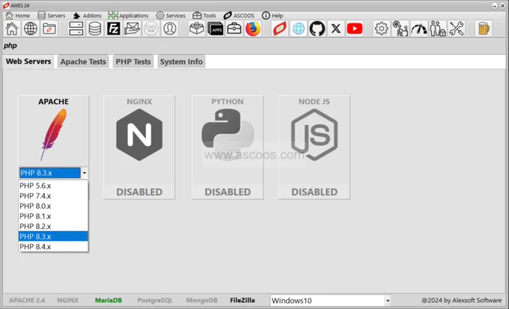Open the ASCOOS menu
This screenshot has height=309, width=509.
click(239, 15)
